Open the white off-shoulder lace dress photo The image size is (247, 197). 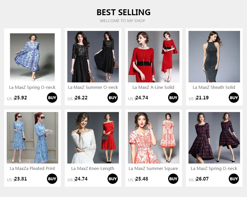coord(93,138)
